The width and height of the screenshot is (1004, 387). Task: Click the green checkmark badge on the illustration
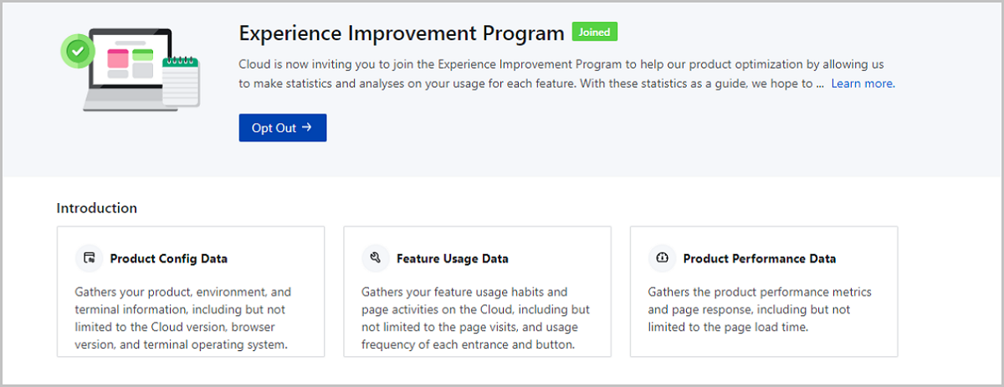point(78,51)
